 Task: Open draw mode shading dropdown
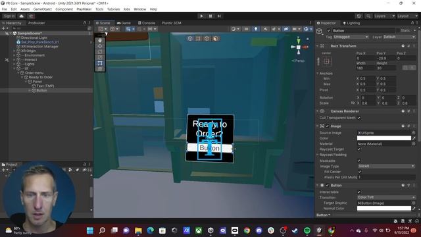pos(235,29)
